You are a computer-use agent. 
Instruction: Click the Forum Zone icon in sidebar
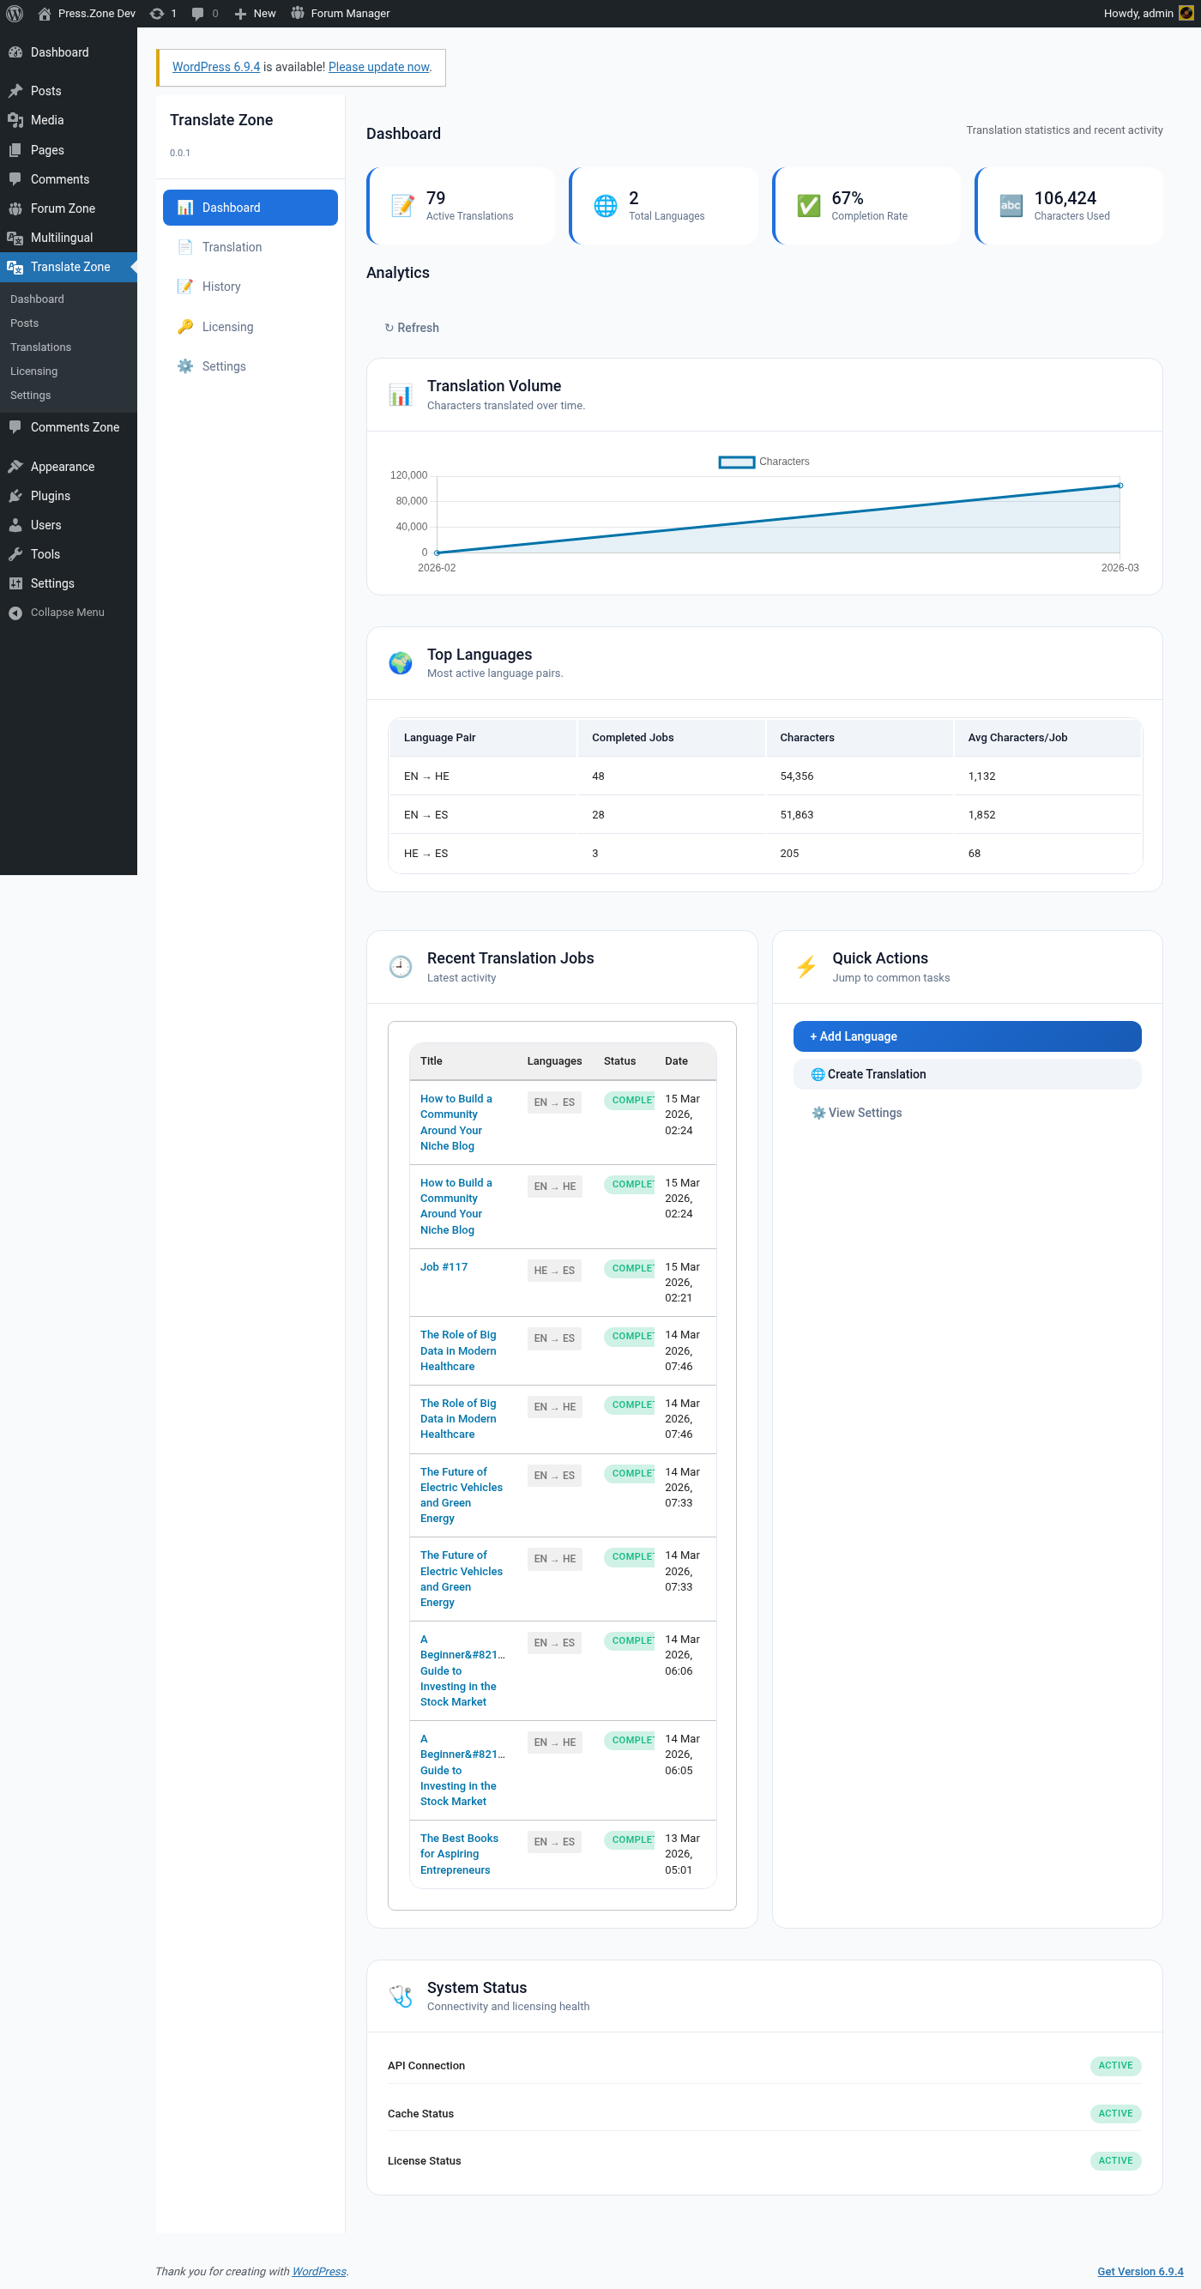pyautogui.click(x=15, y=208)
